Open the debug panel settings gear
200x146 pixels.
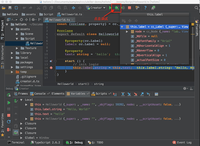185,88
